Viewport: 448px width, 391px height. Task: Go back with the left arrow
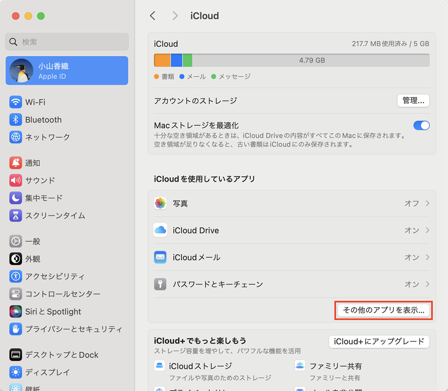pos(152,16)
